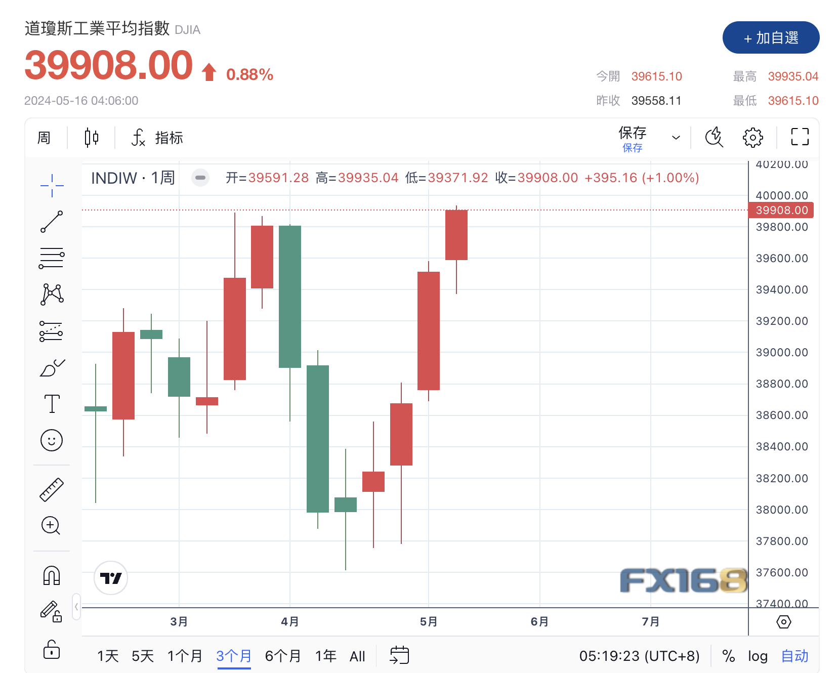
Task: Toggle magnet snap mode
Action: [52, 576]
